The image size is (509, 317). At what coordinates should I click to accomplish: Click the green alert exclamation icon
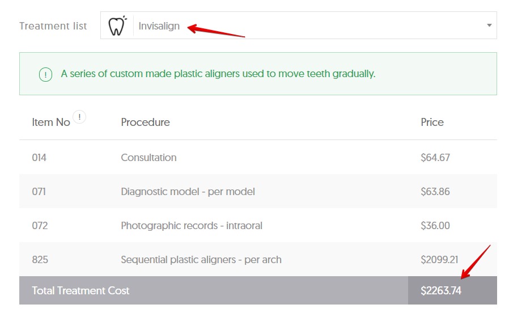45,74
